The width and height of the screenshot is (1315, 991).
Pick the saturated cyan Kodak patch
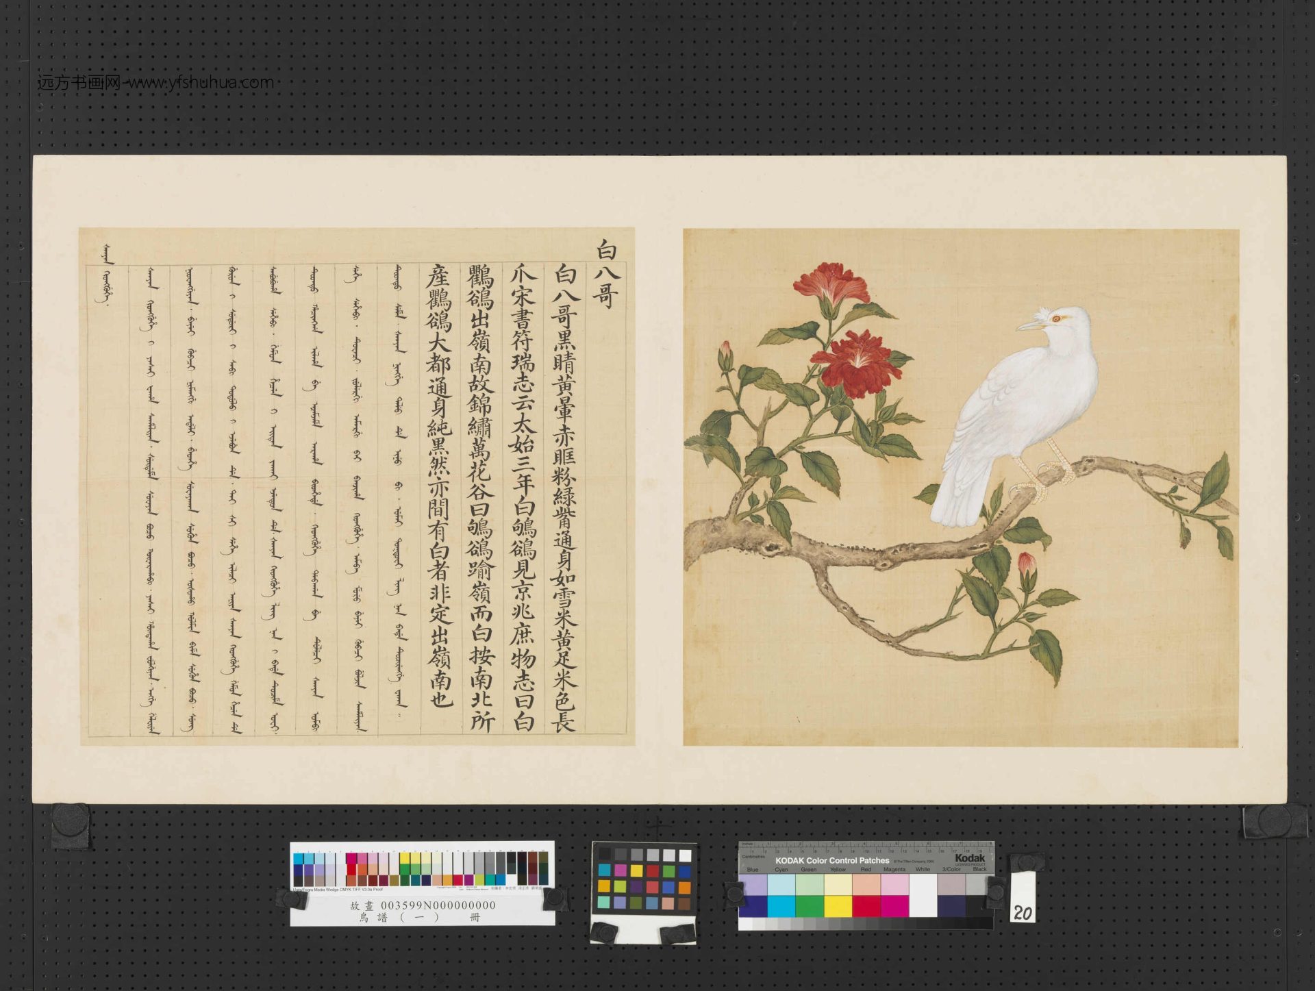(x=781, y=906)
